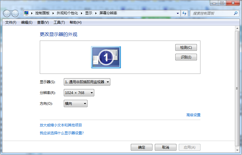Click the scrollbar up arrow

[x=237, y=29]
